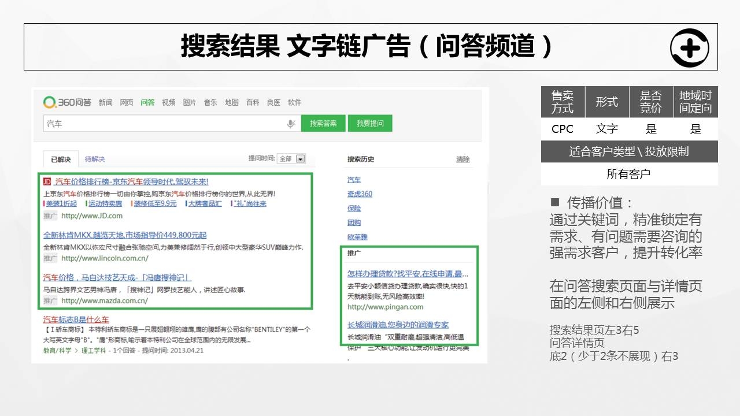Switch to the 待解决 tab
Viewport: 740px width, 416px height.
click(95, 159)
